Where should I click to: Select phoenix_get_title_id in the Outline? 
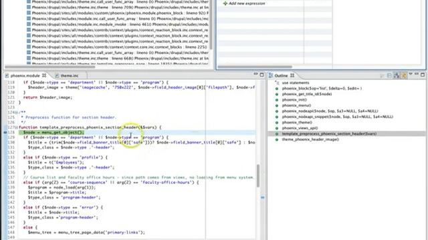click(307, 94)
